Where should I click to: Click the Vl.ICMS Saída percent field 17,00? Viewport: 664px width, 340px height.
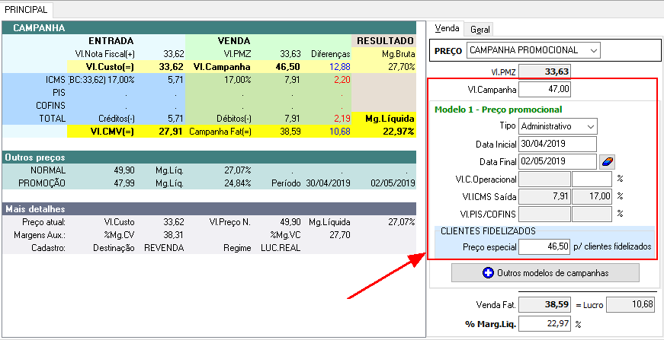[592, 196]
